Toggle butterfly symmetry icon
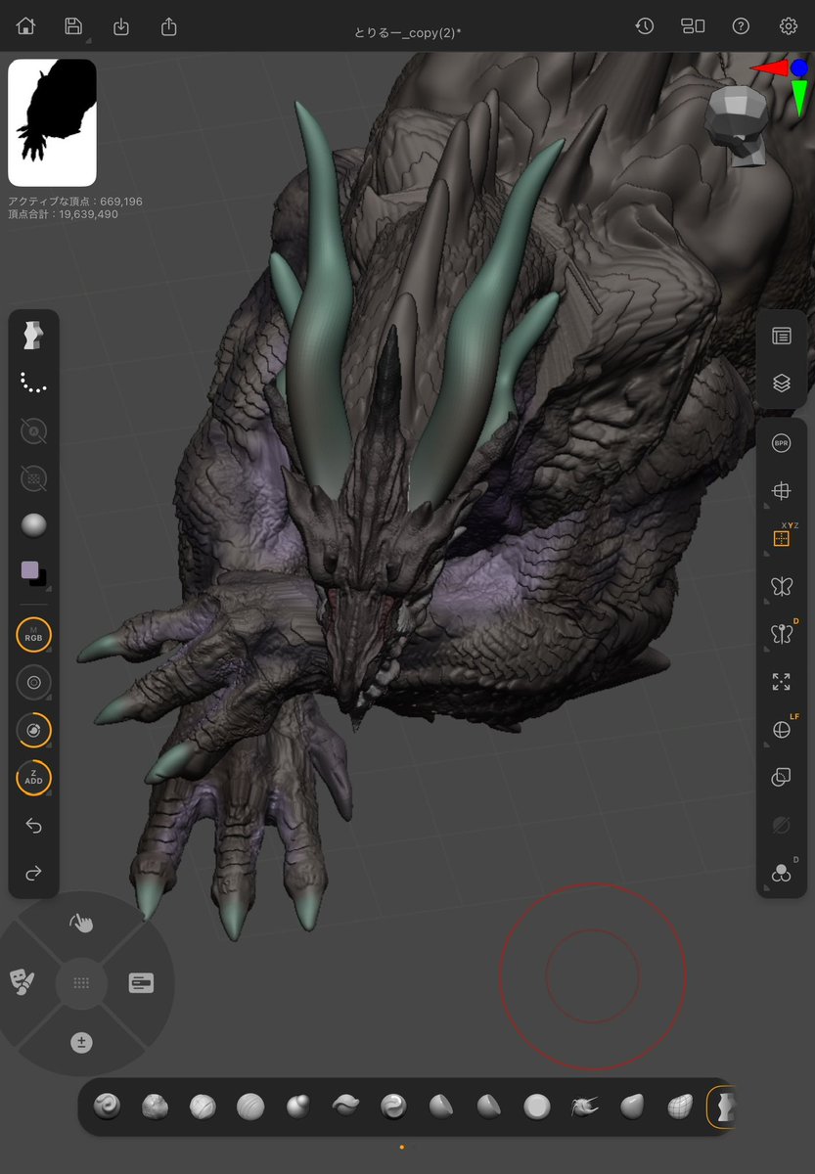815x1174 pixels. [781, 586]
